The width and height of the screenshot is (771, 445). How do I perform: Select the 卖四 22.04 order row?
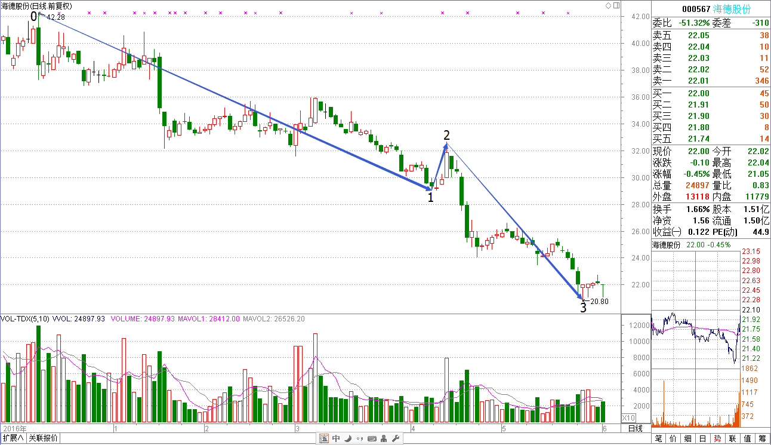(x=711, y=47)
